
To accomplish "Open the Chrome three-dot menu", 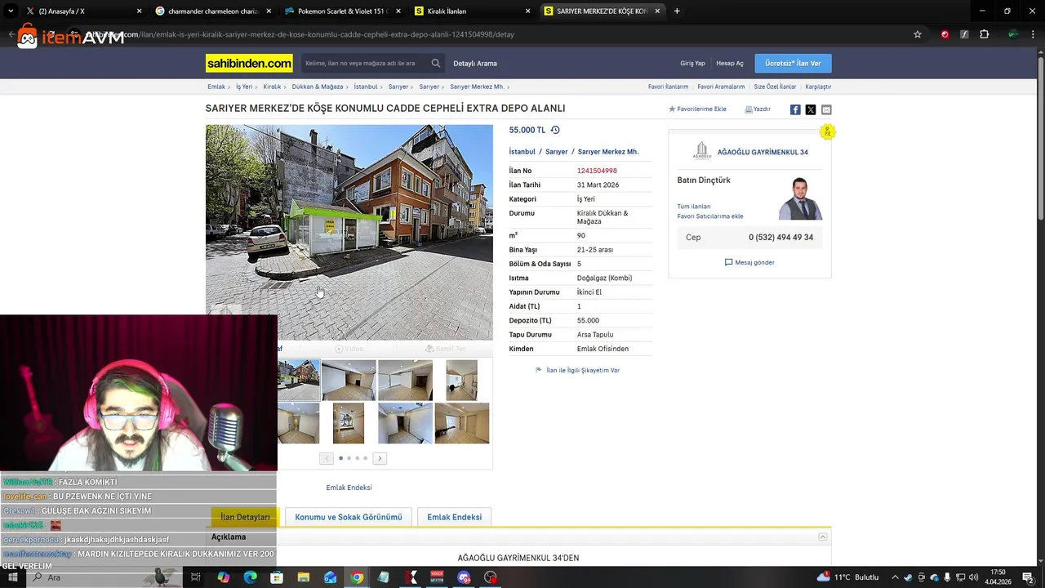I will [x=1034, y=34].
